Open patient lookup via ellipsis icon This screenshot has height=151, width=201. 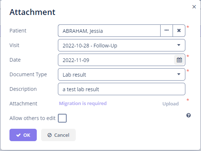[x=166, y=31]
